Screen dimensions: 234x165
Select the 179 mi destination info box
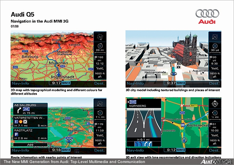pos(100,127)
